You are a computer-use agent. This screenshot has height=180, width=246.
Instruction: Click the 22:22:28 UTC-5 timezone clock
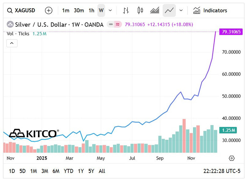pyautogui.click(x=222, y=171)
